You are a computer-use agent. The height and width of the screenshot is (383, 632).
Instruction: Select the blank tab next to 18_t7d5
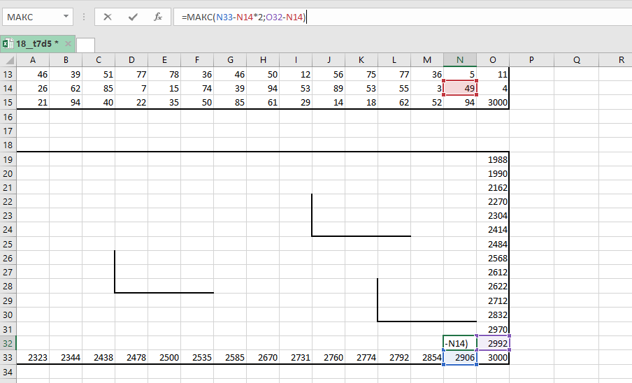[x=85, y=45]
